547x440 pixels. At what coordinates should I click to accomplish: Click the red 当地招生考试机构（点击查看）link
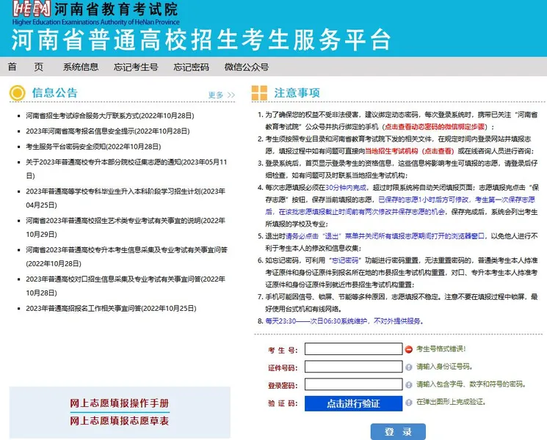pyautogui.click(x=409, y=151)
